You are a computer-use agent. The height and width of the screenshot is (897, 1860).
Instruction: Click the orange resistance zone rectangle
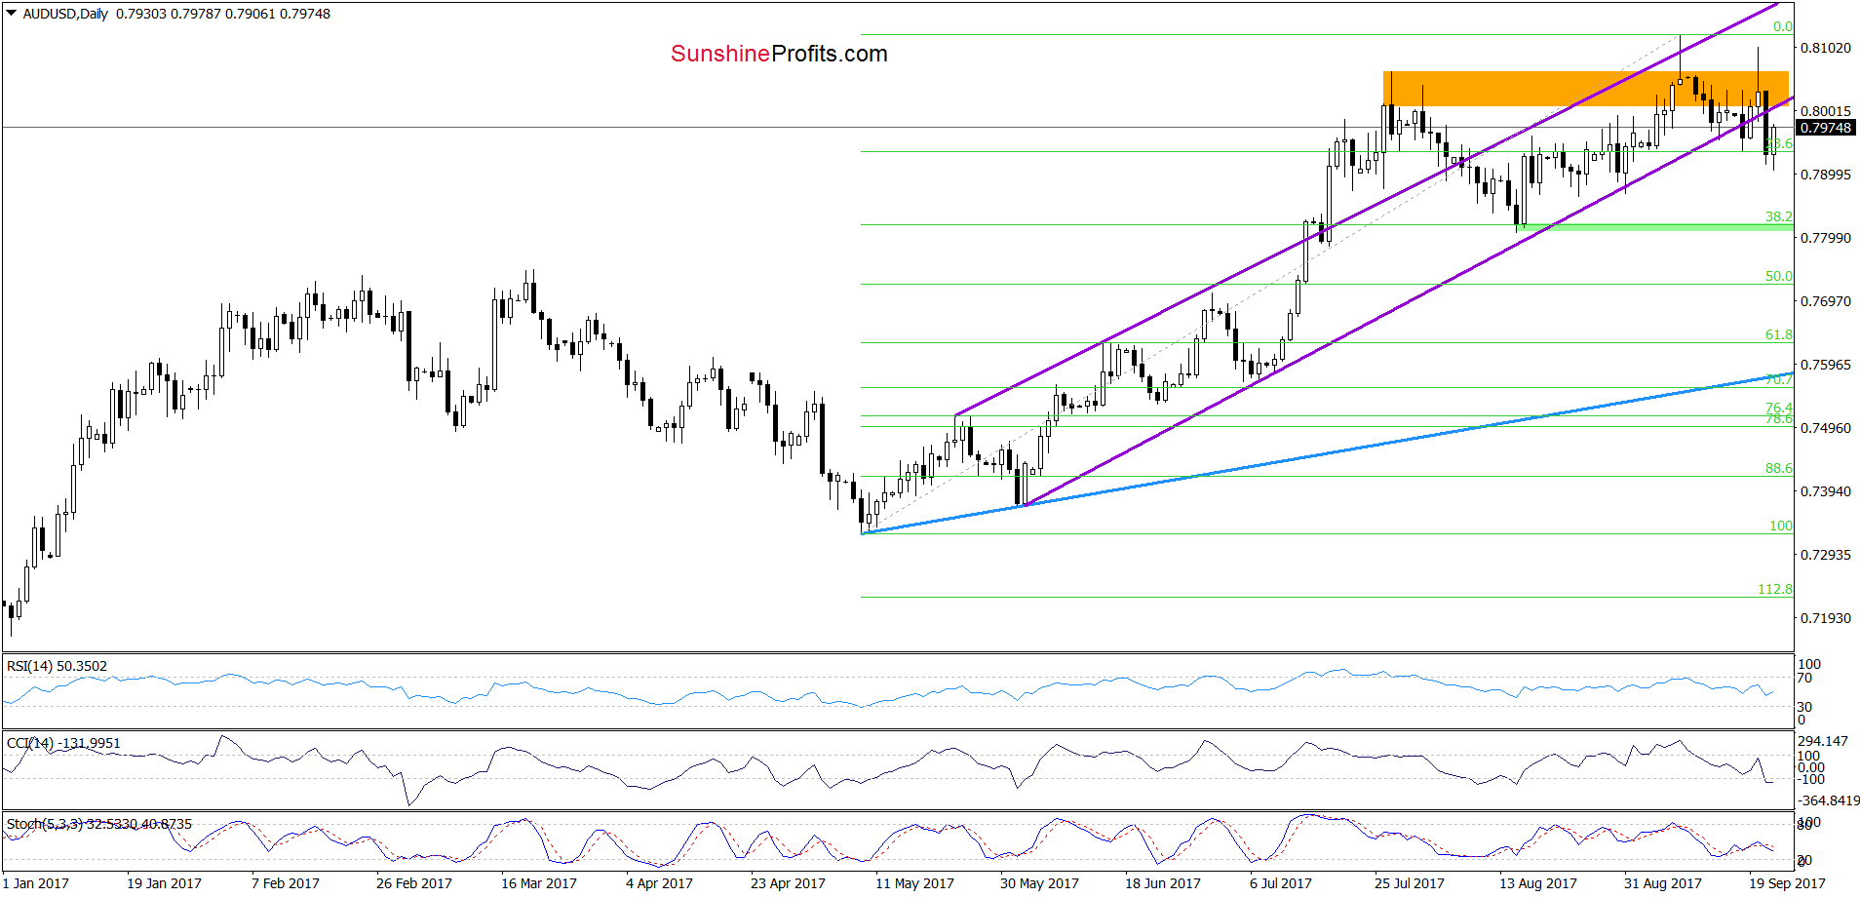point(1585,88)
